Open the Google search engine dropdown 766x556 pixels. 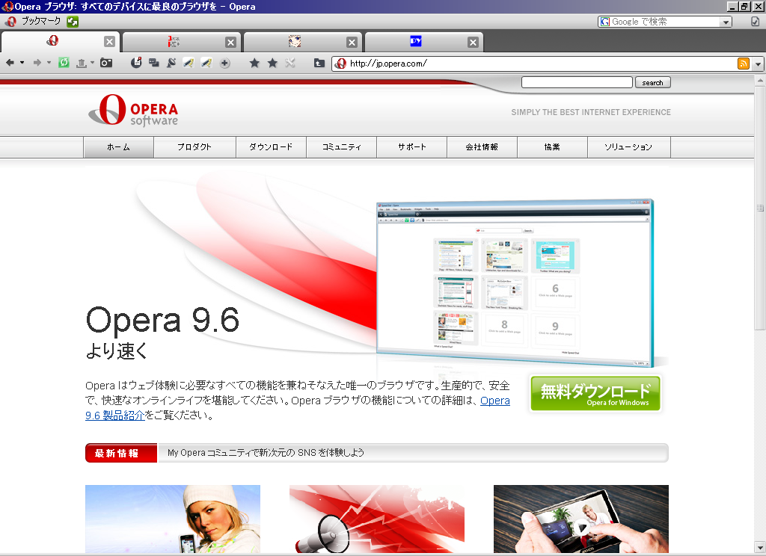(x=726, y=22)
